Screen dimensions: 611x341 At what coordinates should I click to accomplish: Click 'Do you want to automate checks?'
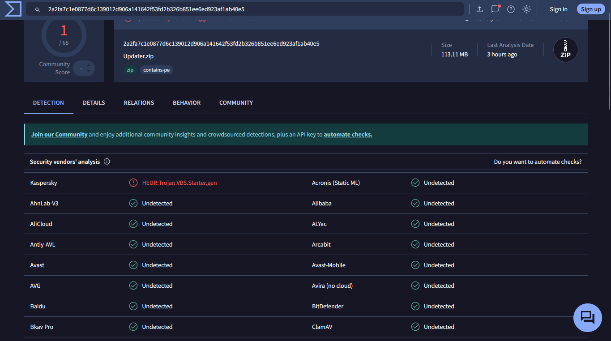click(538, 162)
